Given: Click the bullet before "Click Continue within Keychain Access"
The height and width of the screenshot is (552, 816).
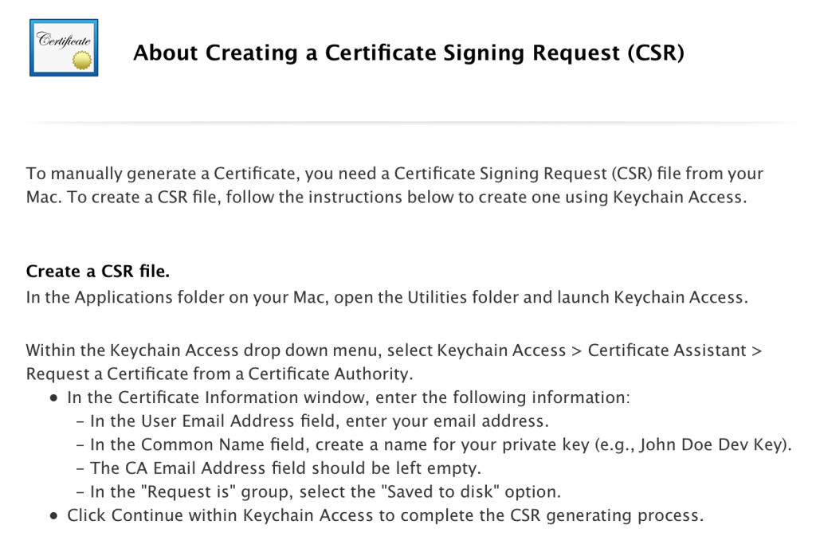Looking at the screenshot, I should [53, 516].
